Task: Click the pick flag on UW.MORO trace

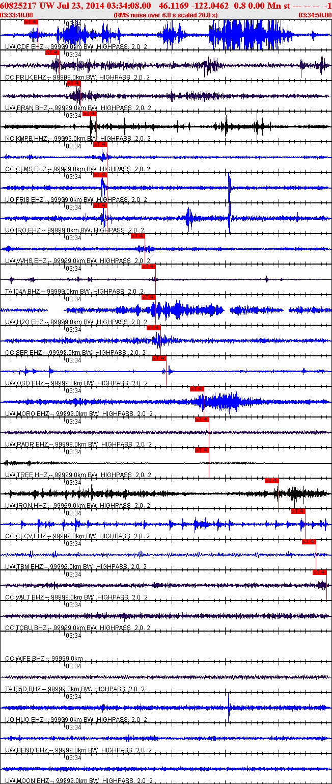Action: tap(197, 389)
